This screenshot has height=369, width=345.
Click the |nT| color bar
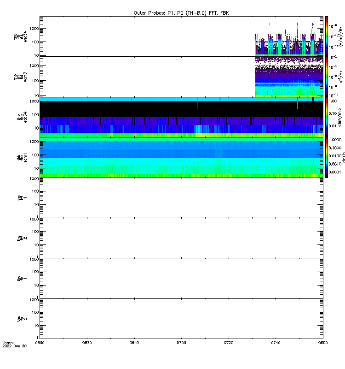click(x=326, y=157)
